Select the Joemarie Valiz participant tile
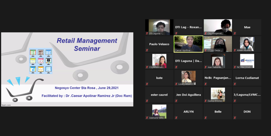The image size is (271, 136). point(159,111)
